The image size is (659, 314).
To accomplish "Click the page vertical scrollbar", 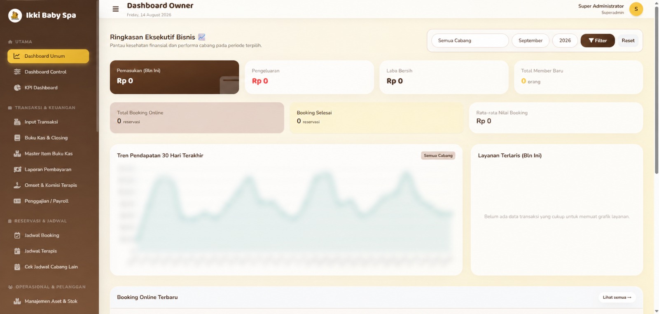I will (x=657, y=91).
